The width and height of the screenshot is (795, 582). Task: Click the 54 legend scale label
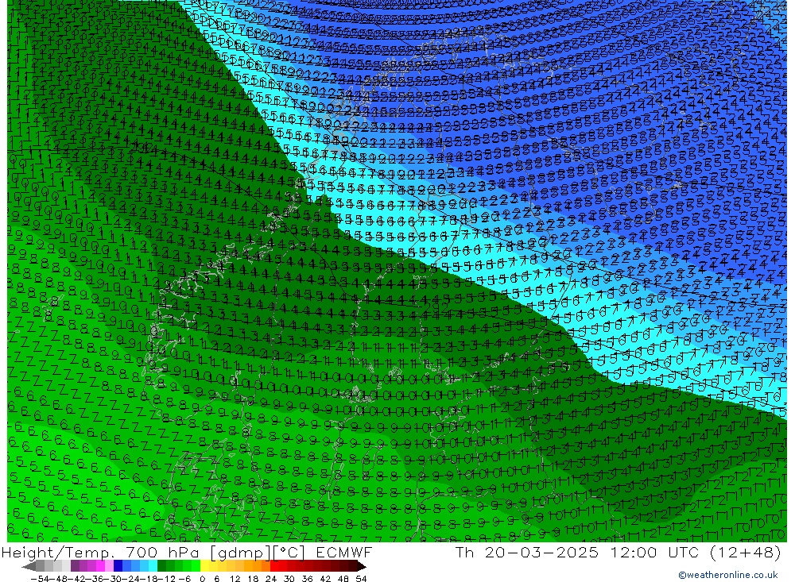point(361,579)
